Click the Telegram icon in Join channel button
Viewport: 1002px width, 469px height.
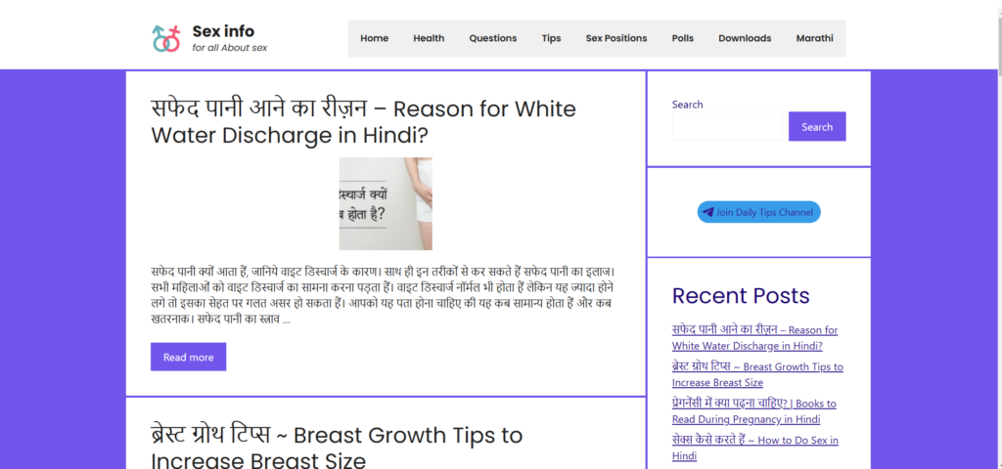[707, 212]
